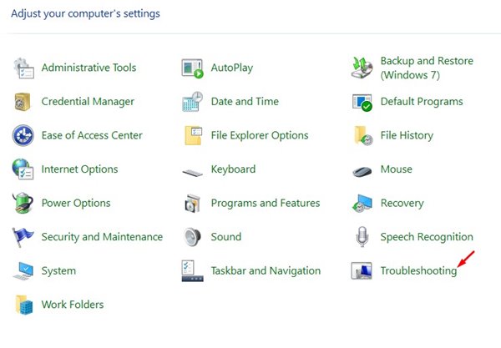Open the Security and Maintenance flag icon
This screenshot has width=501, height=348.
(x=23, y=237)
